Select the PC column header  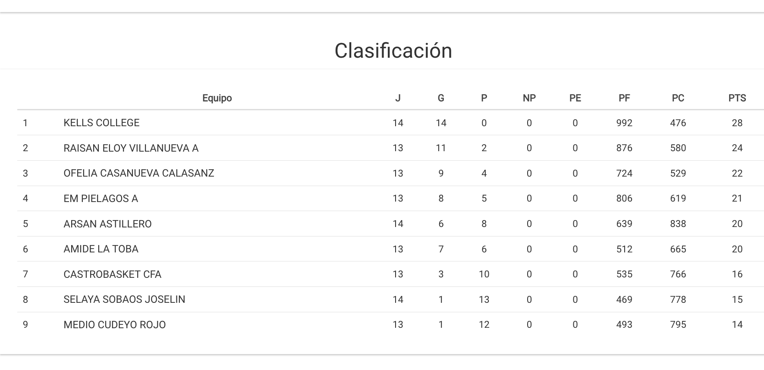[x=678, y=98]
